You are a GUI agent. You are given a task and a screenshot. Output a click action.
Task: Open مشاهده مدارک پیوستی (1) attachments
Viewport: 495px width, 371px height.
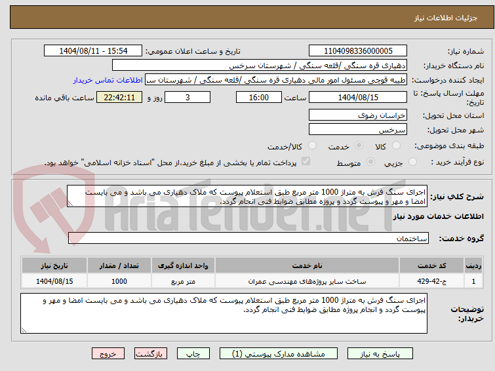click(x=279, y=354)
